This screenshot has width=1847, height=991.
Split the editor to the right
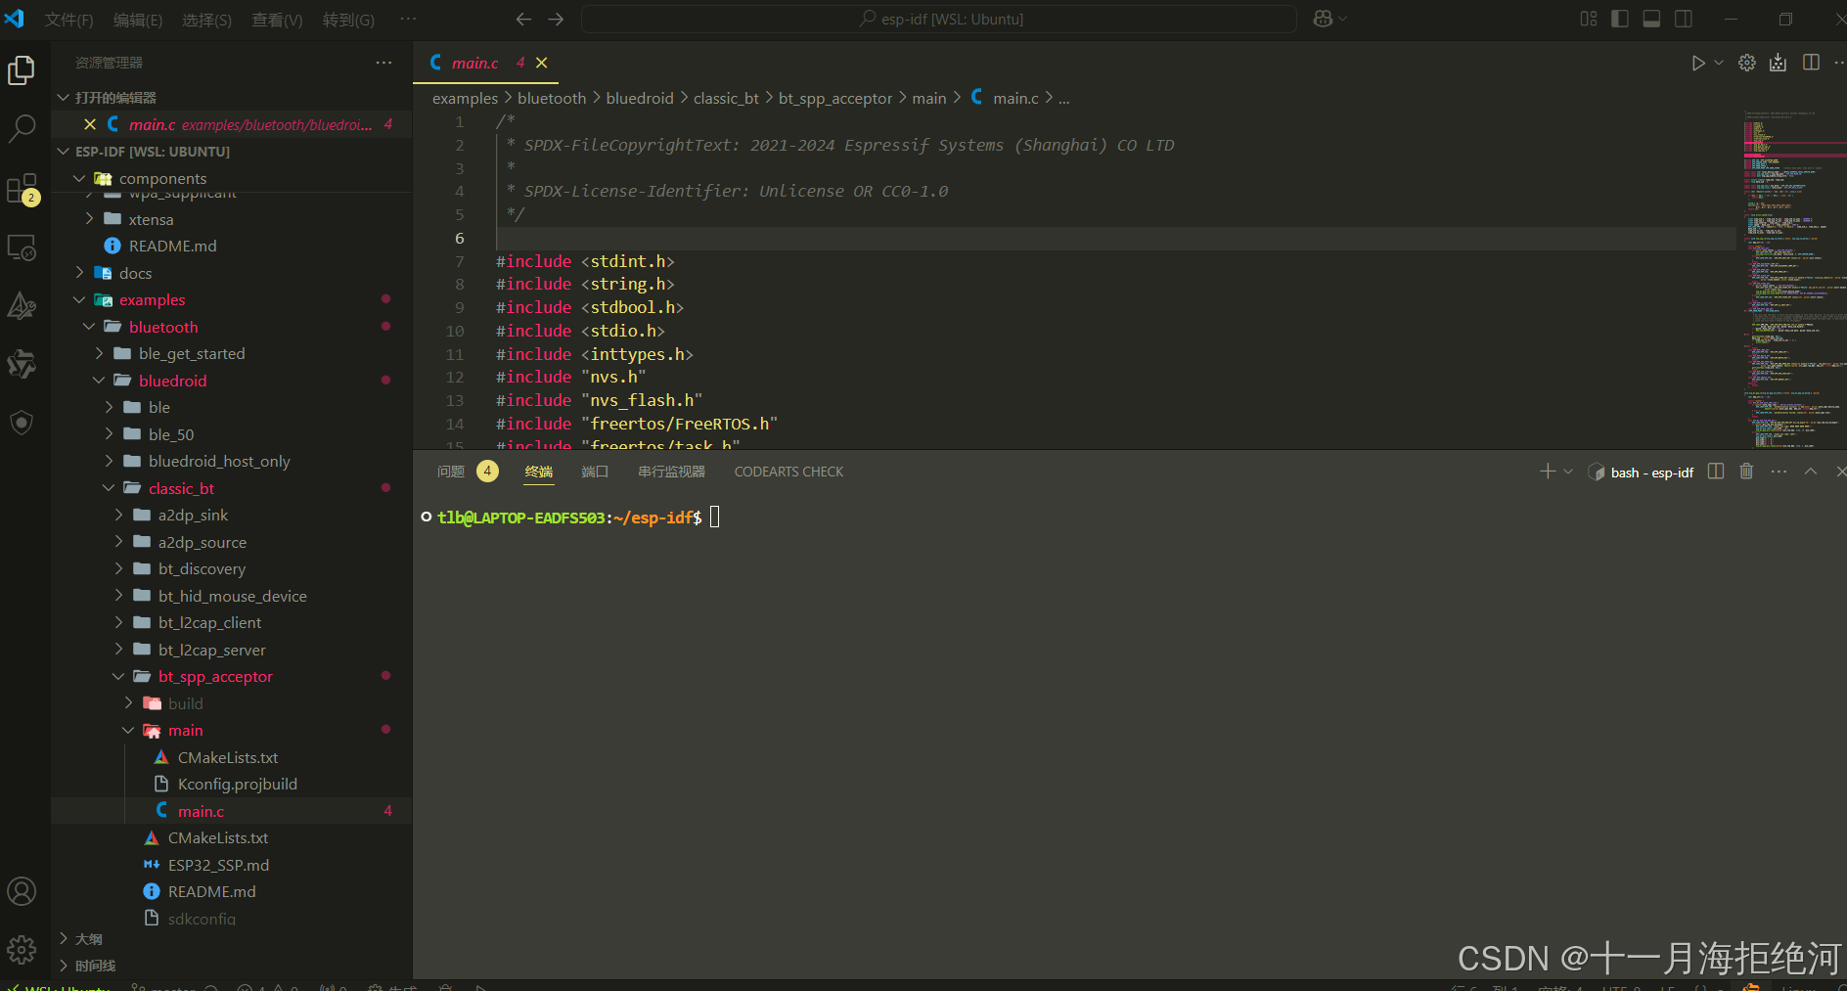point(1812,63)
